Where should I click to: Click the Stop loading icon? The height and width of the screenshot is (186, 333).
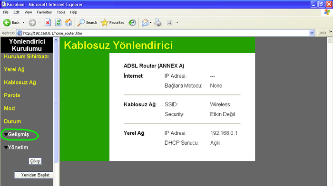click(48, 22)
